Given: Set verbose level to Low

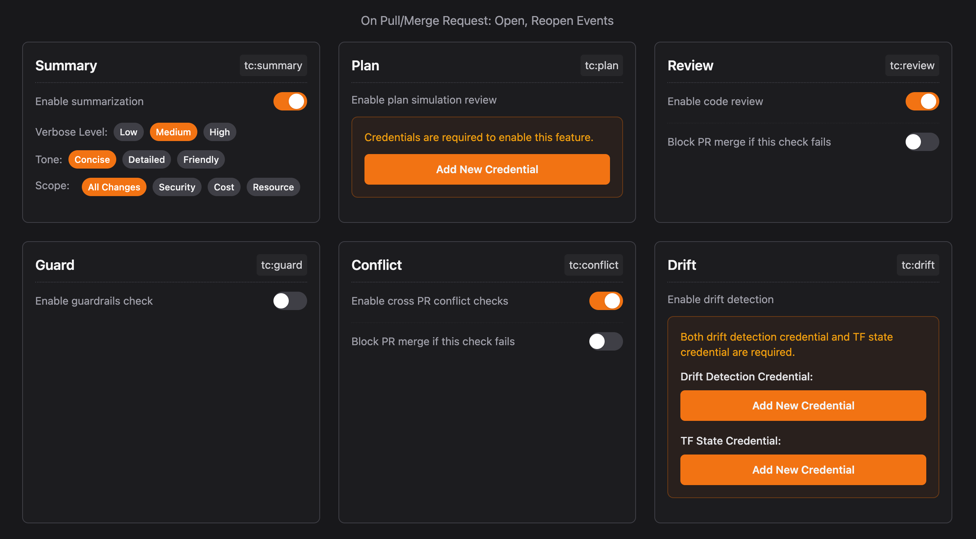Looking at the screenshot, I should click(x=128, y=132).
